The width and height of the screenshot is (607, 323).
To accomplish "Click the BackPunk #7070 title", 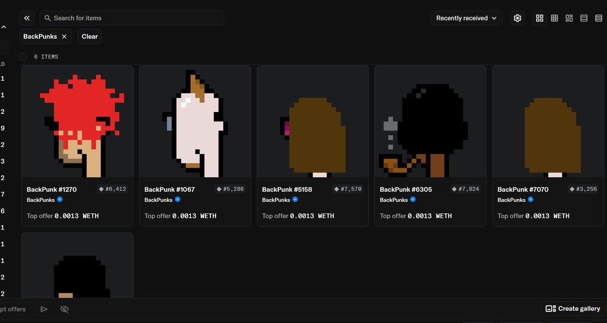I will coord(523,189).
